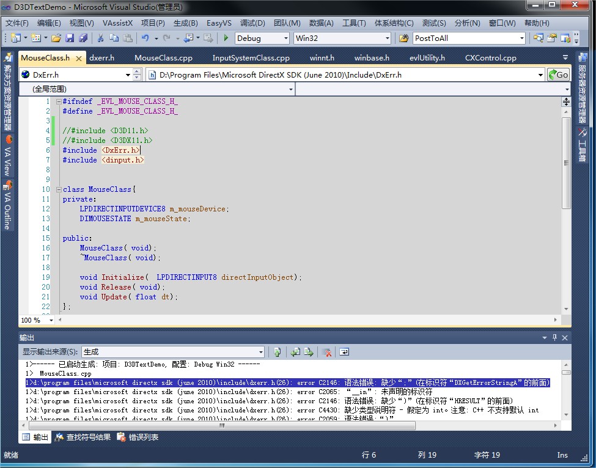Viewport: 596px width, 468px height.
Task: Open the active files tab list dropdown
Action: point(565,58)
